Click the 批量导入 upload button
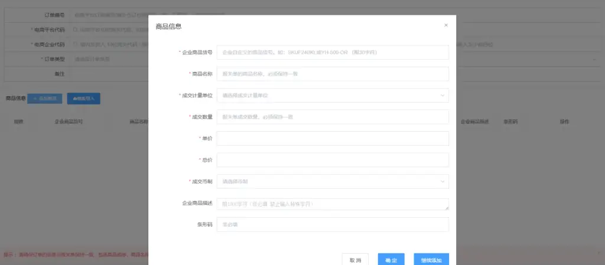The height and width of the screenshot is (265, 605). (x=84, y=99)
